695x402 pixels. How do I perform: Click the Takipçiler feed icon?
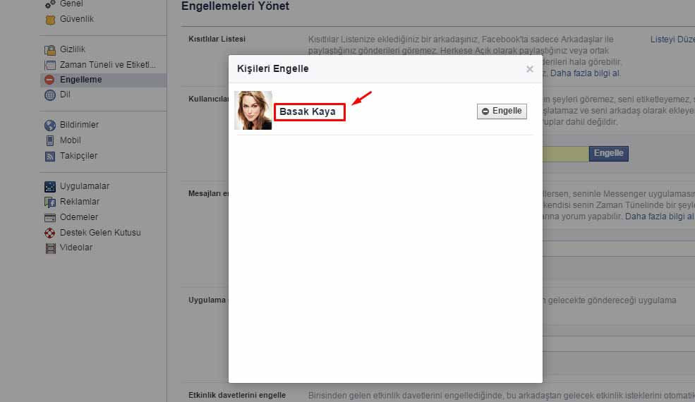50,156
